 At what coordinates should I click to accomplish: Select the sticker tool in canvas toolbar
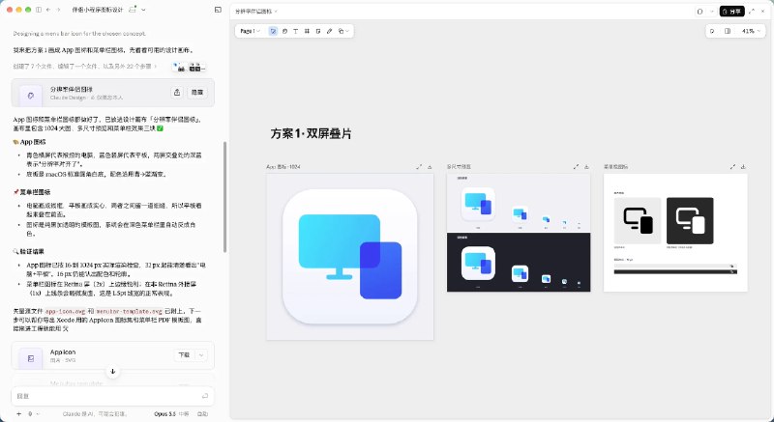coord(284,31)
